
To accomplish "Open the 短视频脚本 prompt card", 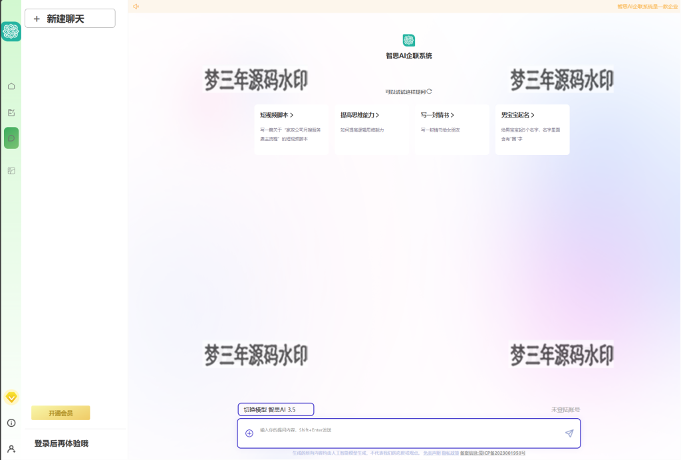I will point(291,130).
